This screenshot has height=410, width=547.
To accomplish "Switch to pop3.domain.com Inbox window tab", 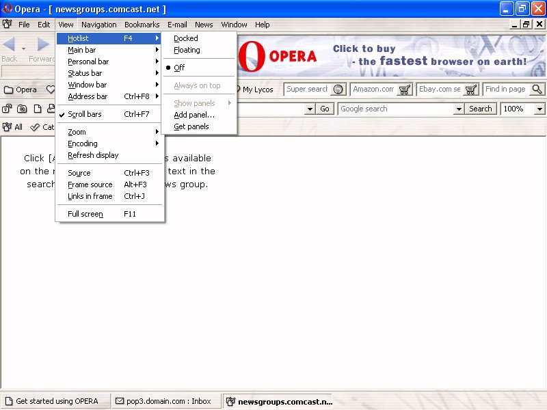I will (163, 401).
